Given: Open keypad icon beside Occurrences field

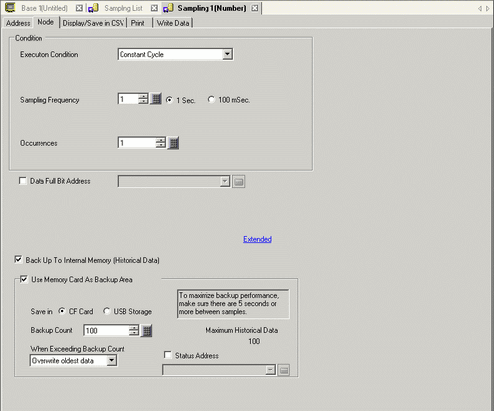Looking at the screenshot, I should click(x=173, y=143).
